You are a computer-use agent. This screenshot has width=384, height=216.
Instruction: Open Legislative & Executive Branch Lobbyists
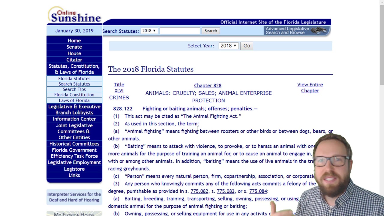coord(74,109)
